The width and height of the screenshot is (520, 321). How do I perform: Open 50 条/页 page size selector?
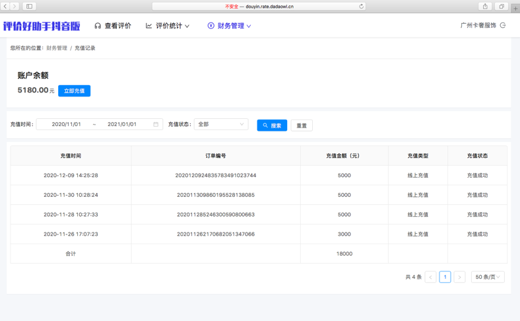[488, 277]
